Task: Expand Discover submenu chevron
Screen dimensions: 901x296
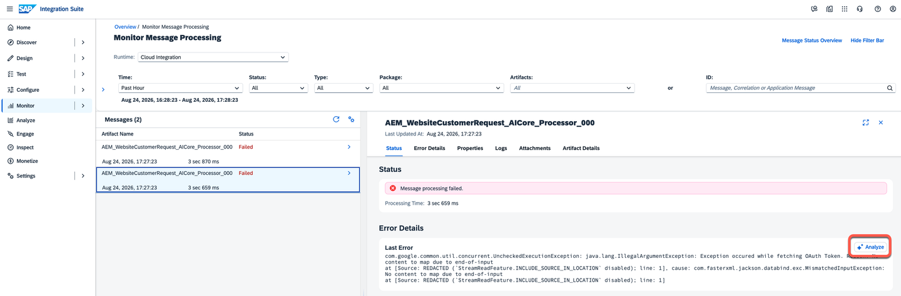Action: (x=83, y=42)
